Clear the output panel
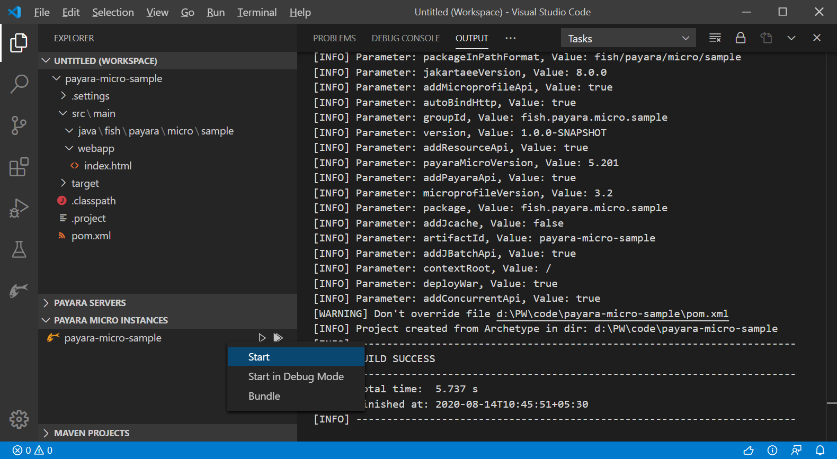Image resolution: width=837 pixels, height=459 pixels. pos(715,38)
